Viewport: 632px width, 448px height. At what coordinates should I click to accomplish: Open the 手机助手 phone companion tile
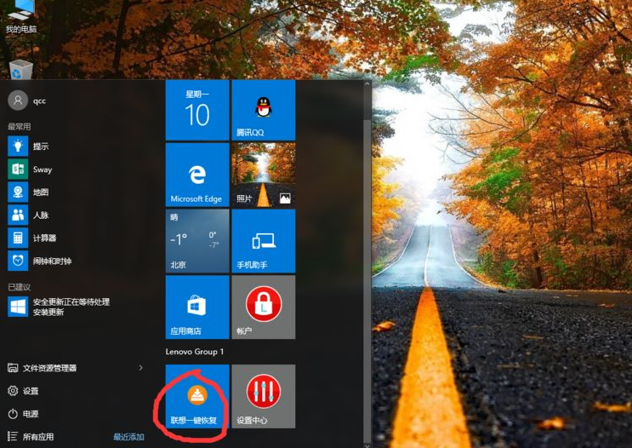tap(263, 241)
